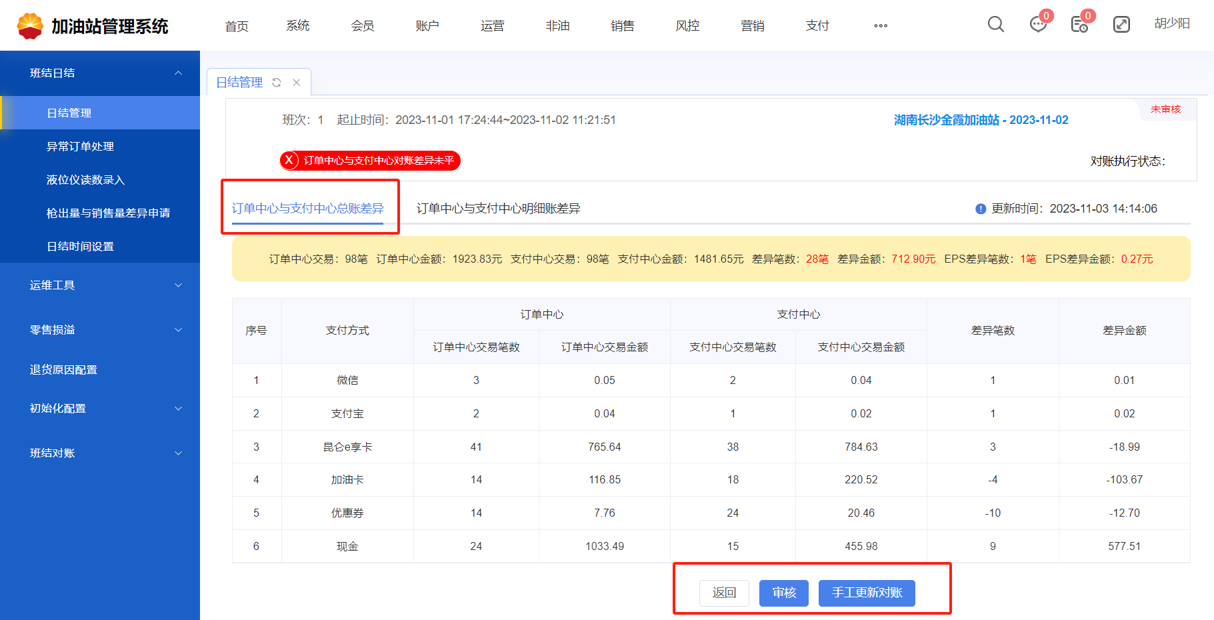Open the chat messages icon
1214x620 pixels.
1038,25
